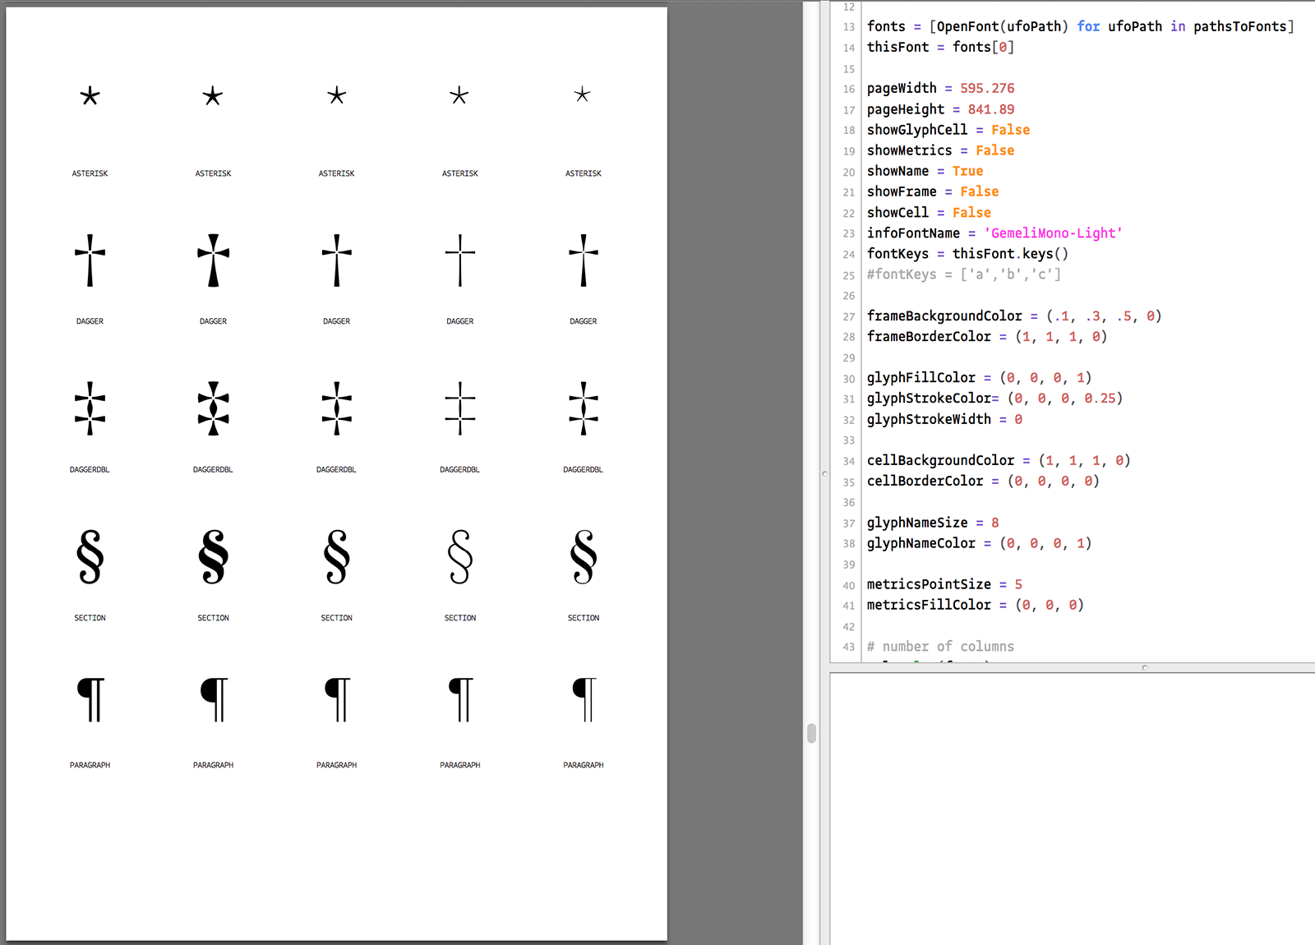
Task: Click the preview pane vertical scrollbar thumb
Action: (x=811, y=733)
